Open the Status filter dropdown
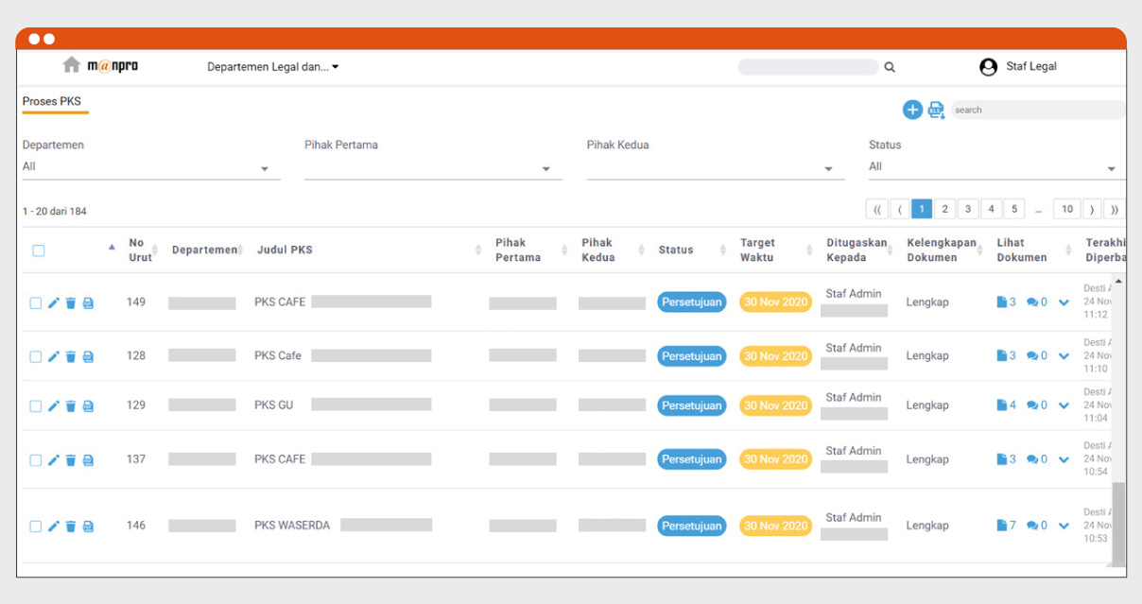The width and height of the screenshot is (1142, 604). point(997,167)
